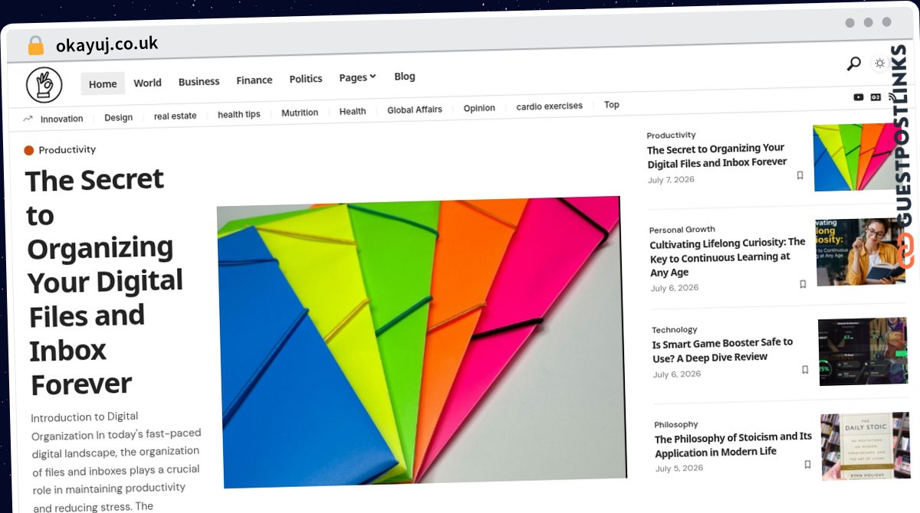
Task: Bookmark the Organizing Your Digital Files article
Action: click(x=800, y=175)
